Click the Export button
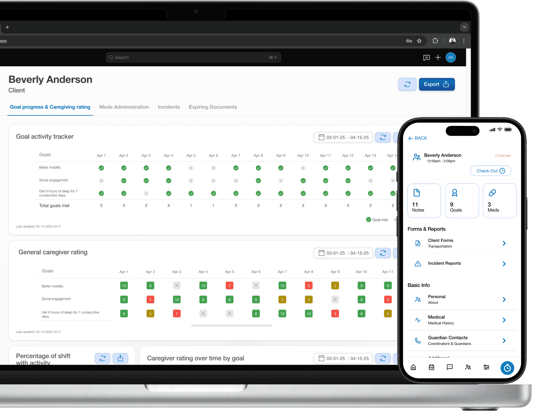Image resolution: width=534 pixels, height=411 pixels. pos(437,84)
